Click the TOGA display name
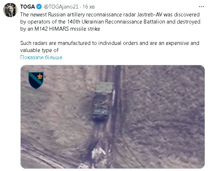 [27, 7]
